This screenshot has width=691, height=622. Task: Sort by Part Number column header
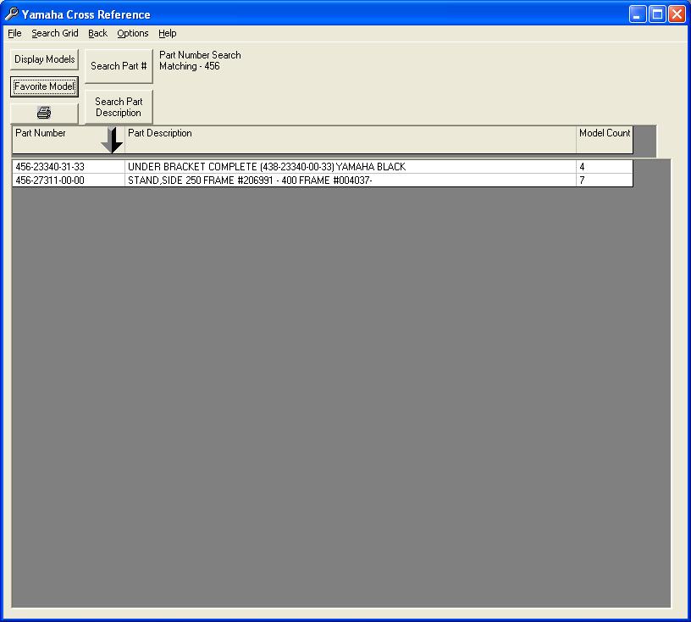pos(69,140)
